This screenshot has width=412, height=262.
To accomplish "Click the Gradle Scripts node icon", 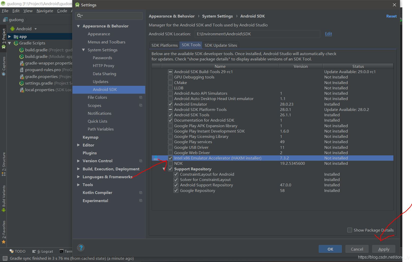I will tap(16, 43).
